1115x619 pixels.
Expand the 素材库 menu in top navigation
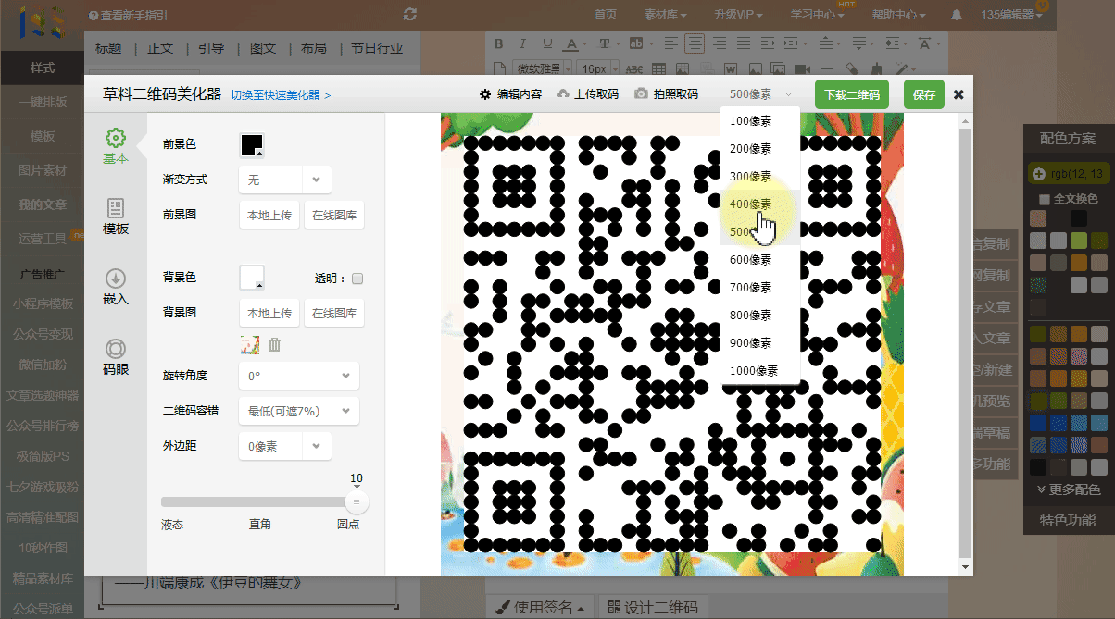tap(666, 15)
